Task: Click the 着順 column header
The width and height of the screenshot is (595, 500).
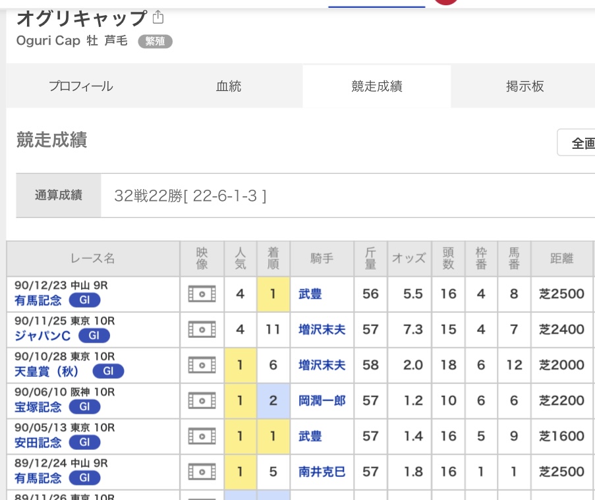Action: click(273, 258)
